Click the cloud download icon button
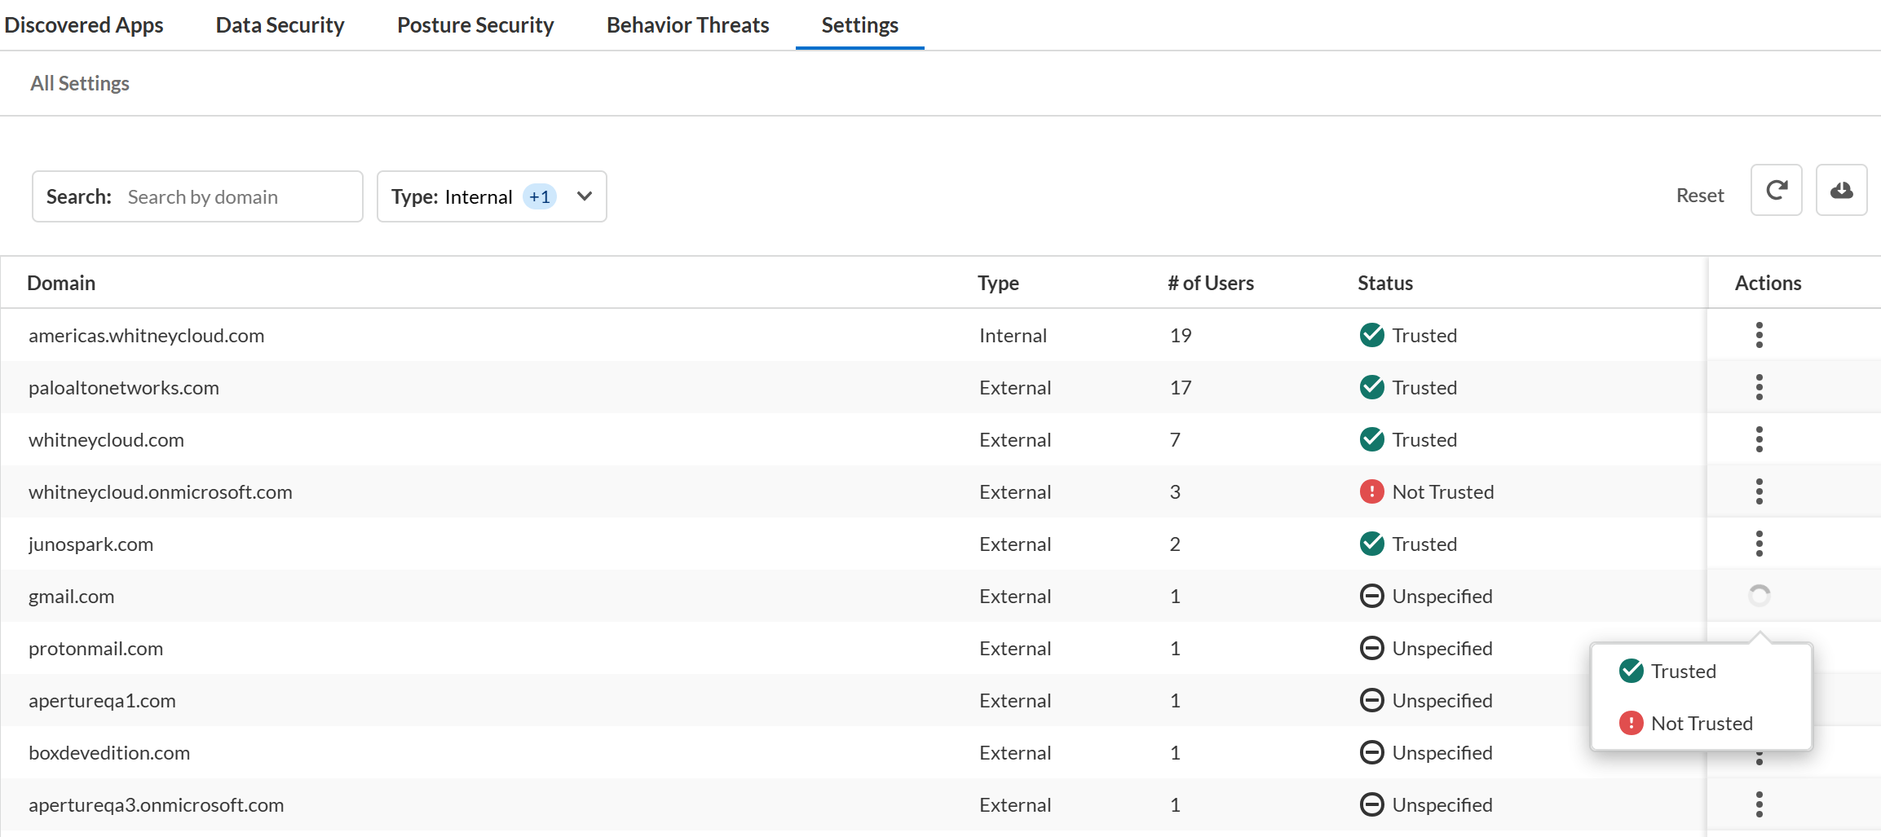This screenshot has width=1881, height=837. pyautogui.click(x=1841, y=191)
